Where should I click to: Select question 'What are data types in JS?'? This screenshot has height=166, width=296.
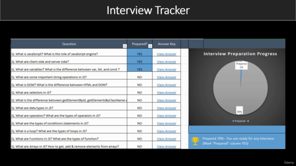[69, 107]
